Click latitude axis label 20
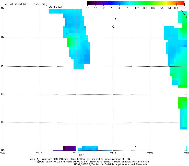 click(2, 8)
